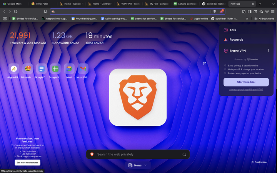Image resolution: width=277 pixels, height=173 pixels.
Task: Click the Start free trial button
Action: (246, 82)
